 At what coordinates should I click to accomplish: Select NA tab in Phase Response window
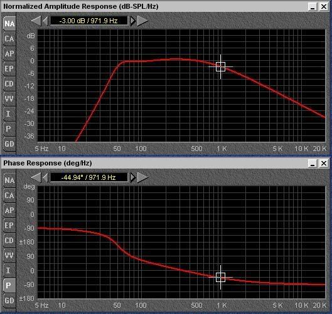9,181
